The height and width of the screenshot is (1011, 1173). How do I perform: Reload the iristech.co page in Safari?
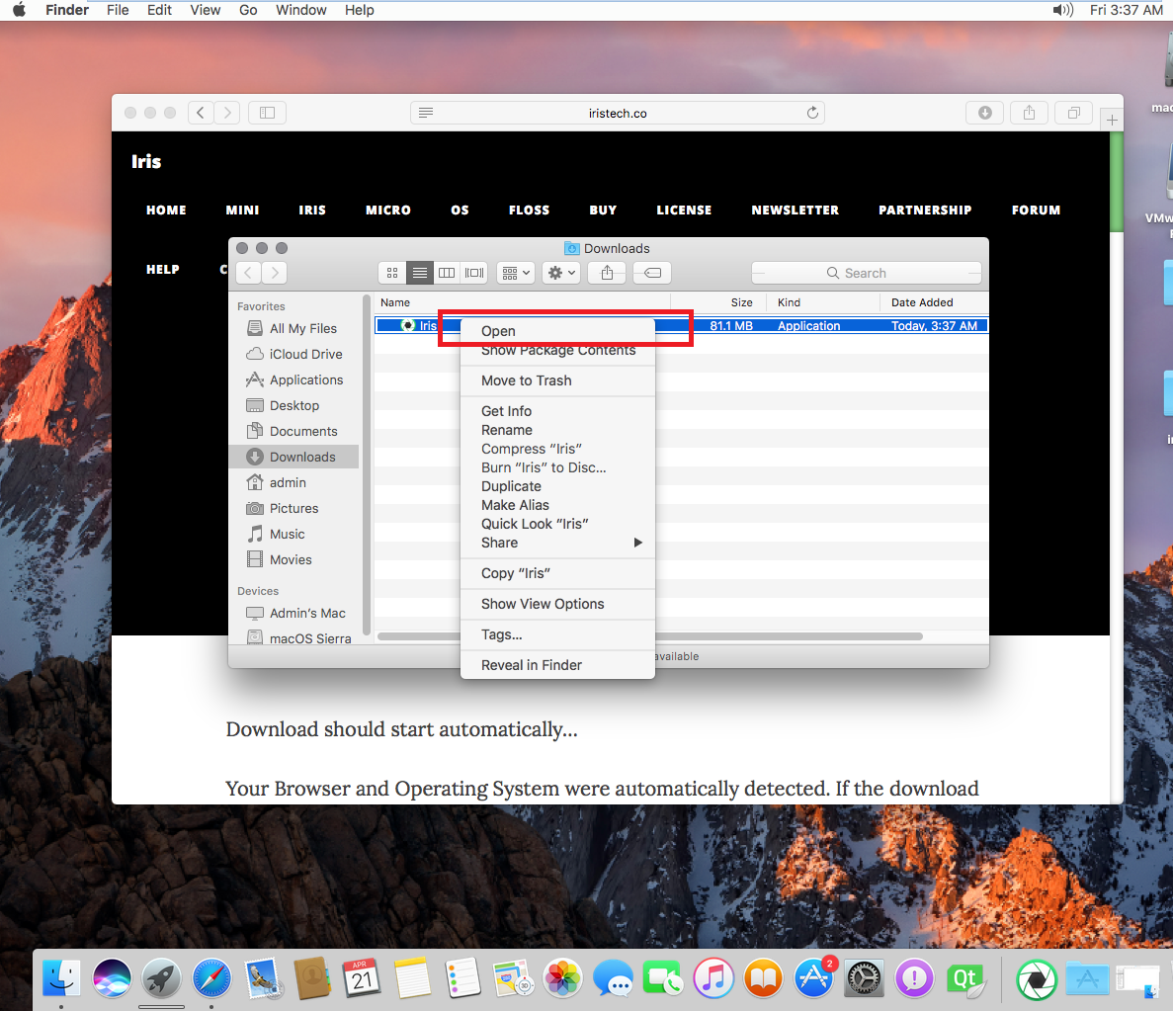[812, 113]
